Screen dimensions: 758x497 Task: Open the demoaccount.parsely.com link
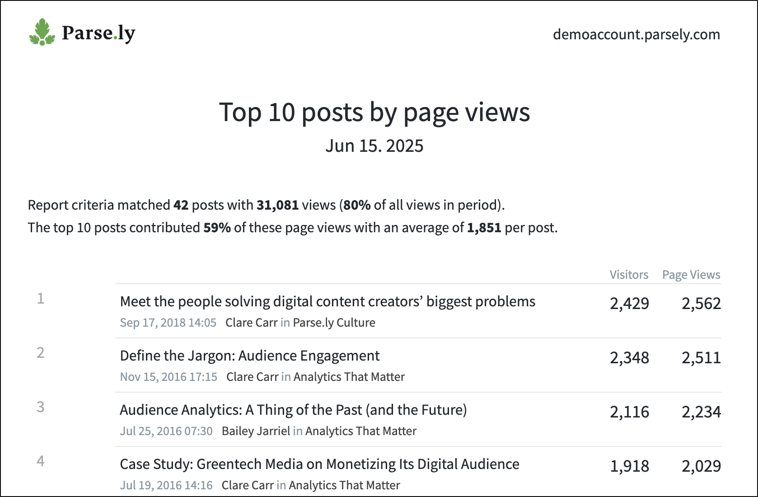pyautogui.click(x=636, y=35)
